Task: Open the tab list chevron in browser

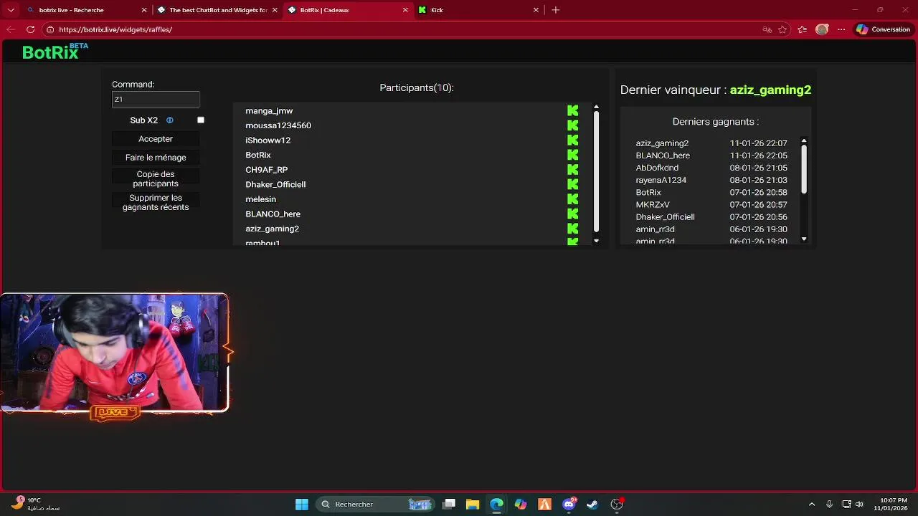Action: [x=10, y=10]
